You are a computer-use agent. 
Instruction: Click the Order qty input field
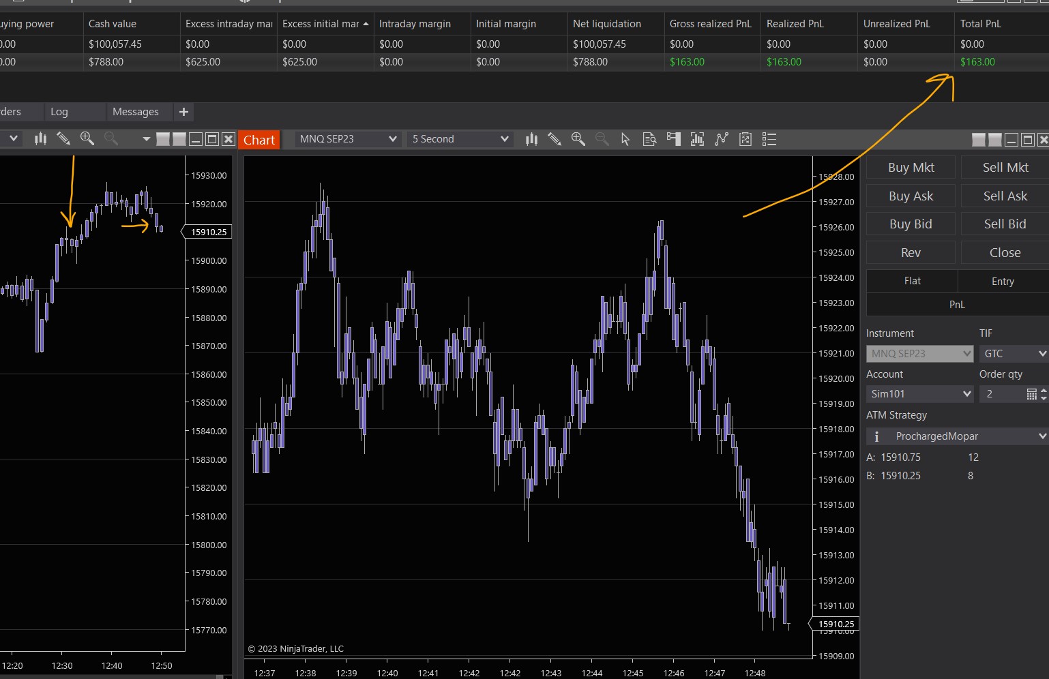(x=1001, y=394)
